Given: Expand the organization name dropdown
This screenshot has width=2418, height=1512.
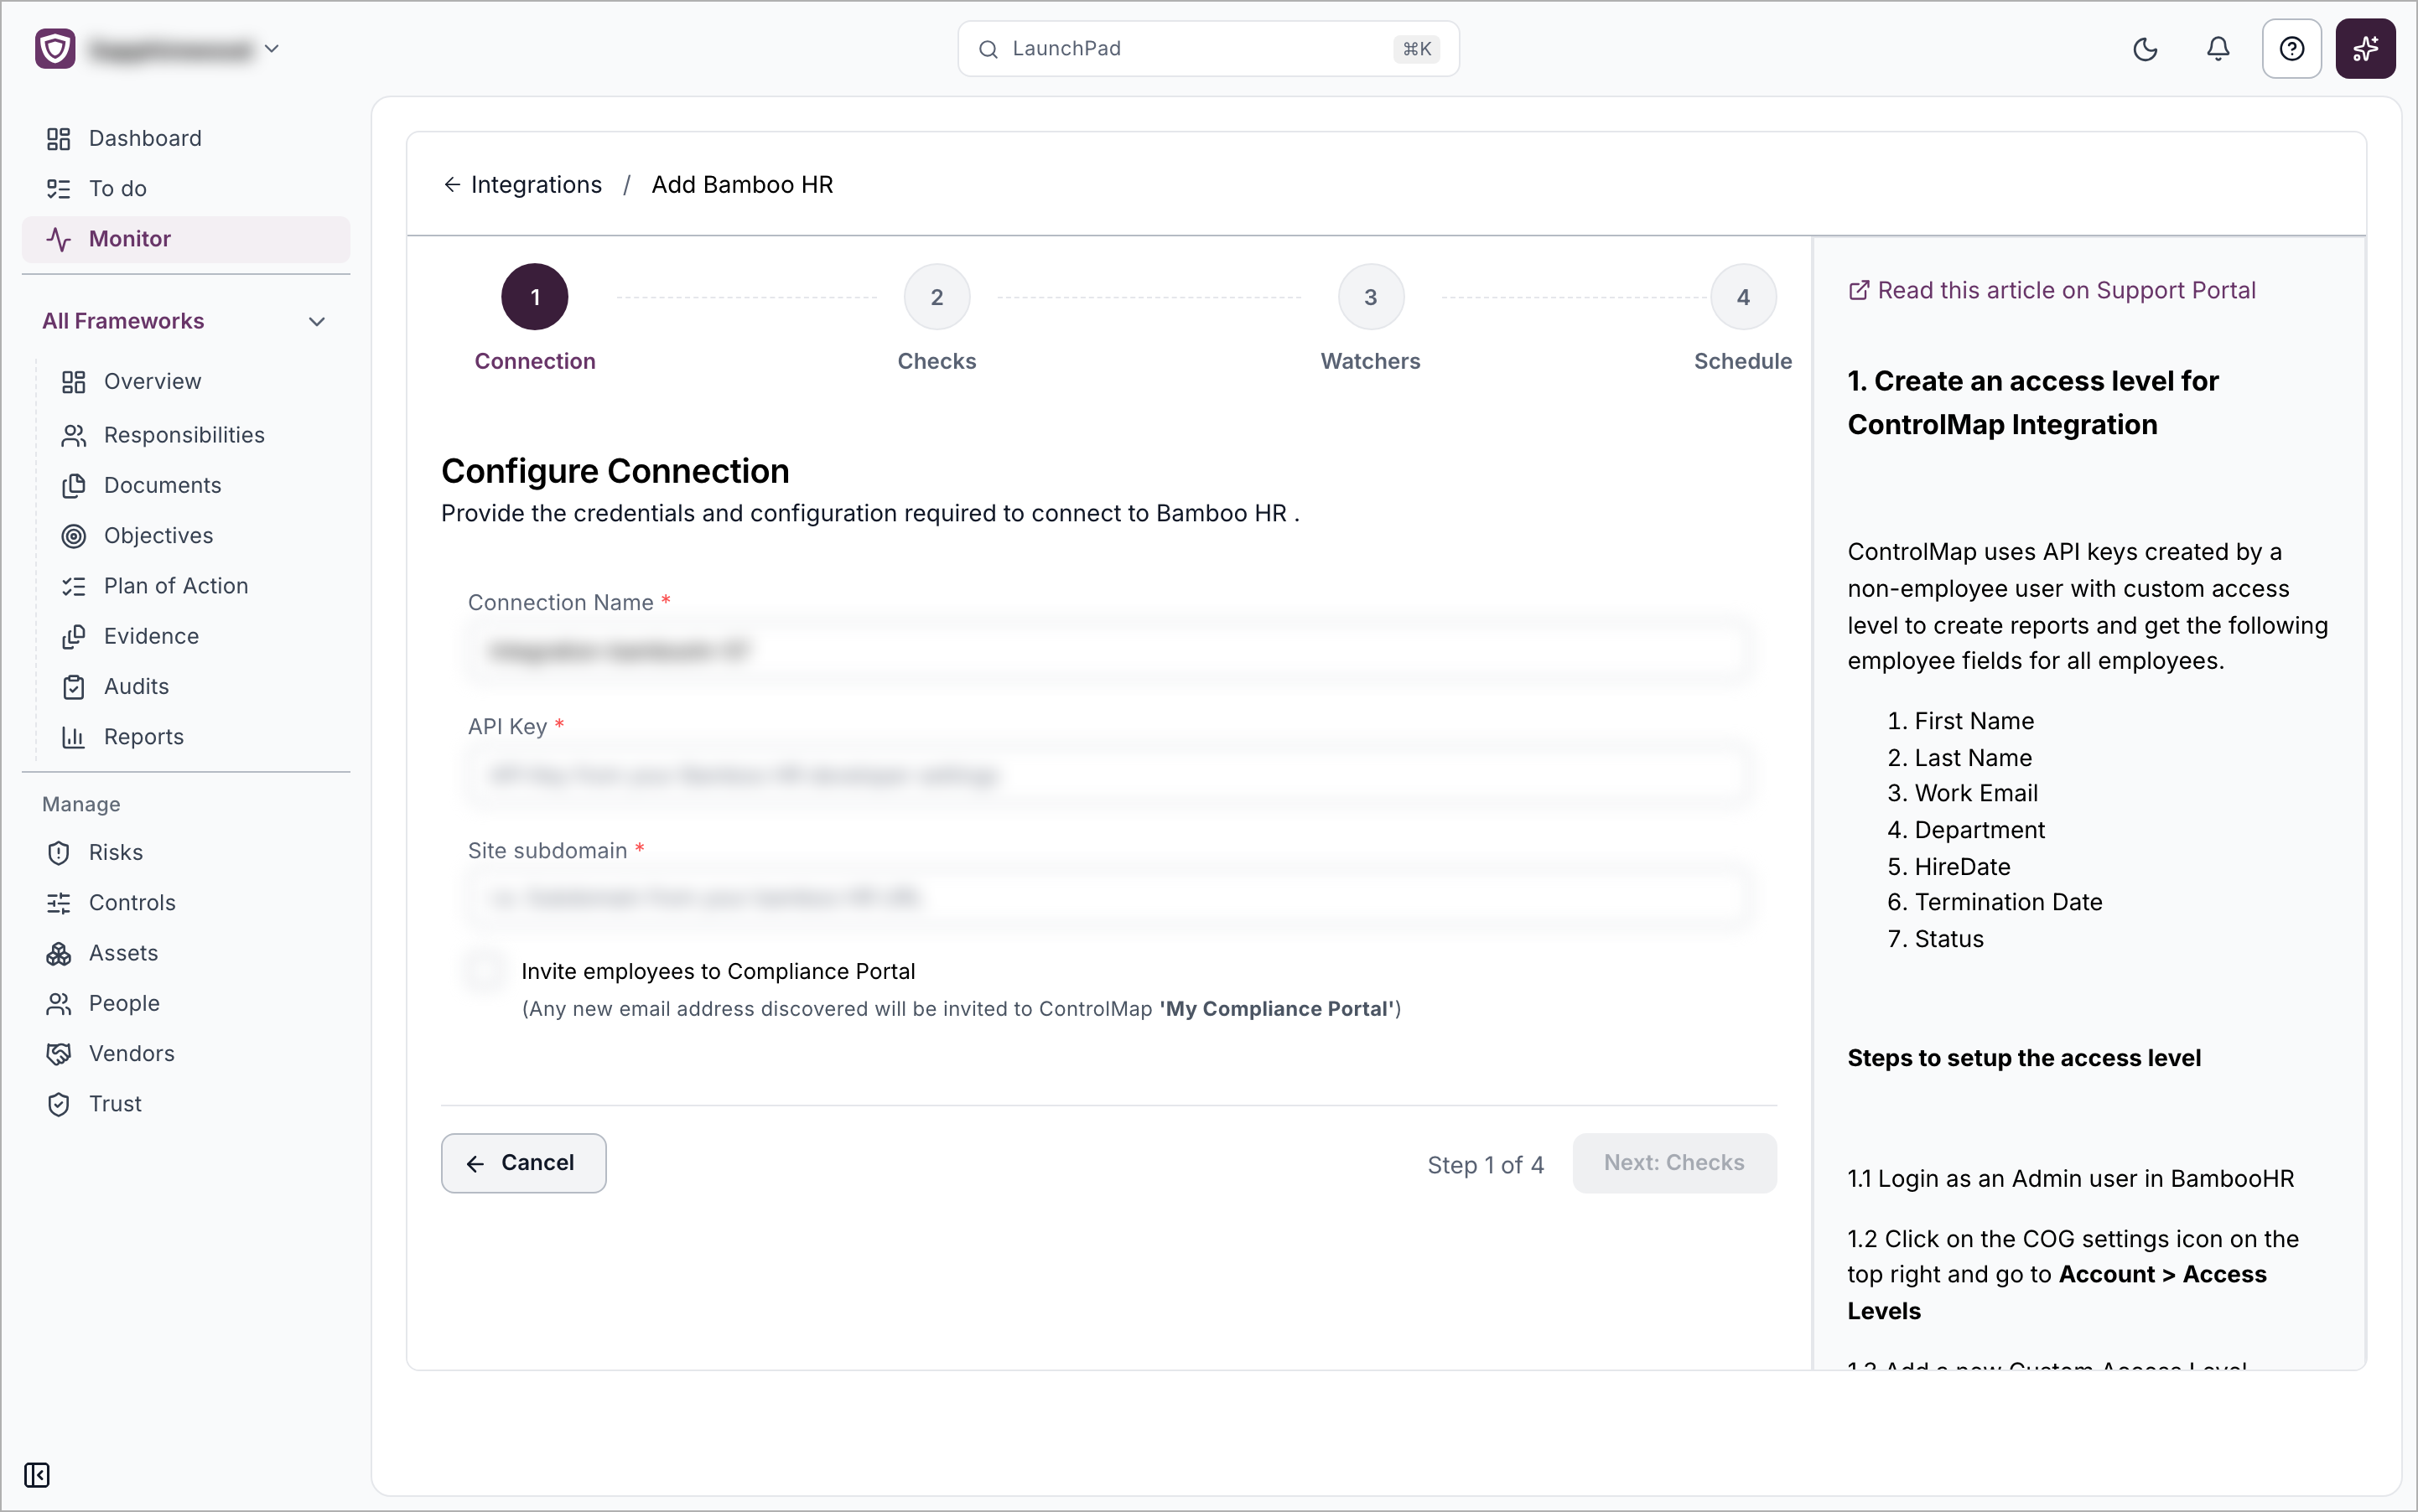Looking at the screenshot, I should click(271, 48).
